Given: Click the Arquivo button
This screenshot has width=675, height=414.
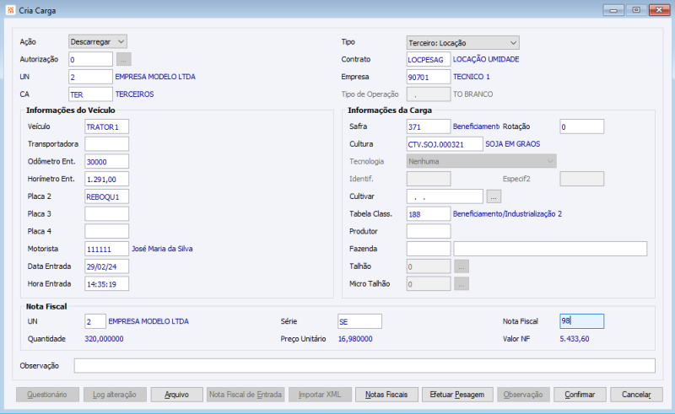Looking at the screenshot, I should 176,395.
